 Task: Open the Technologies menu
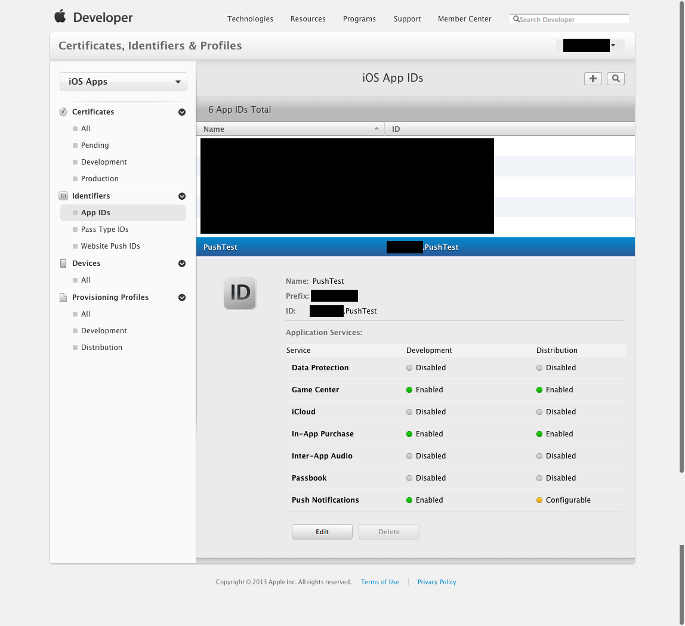pyautogui.click(x=250, y=18)
